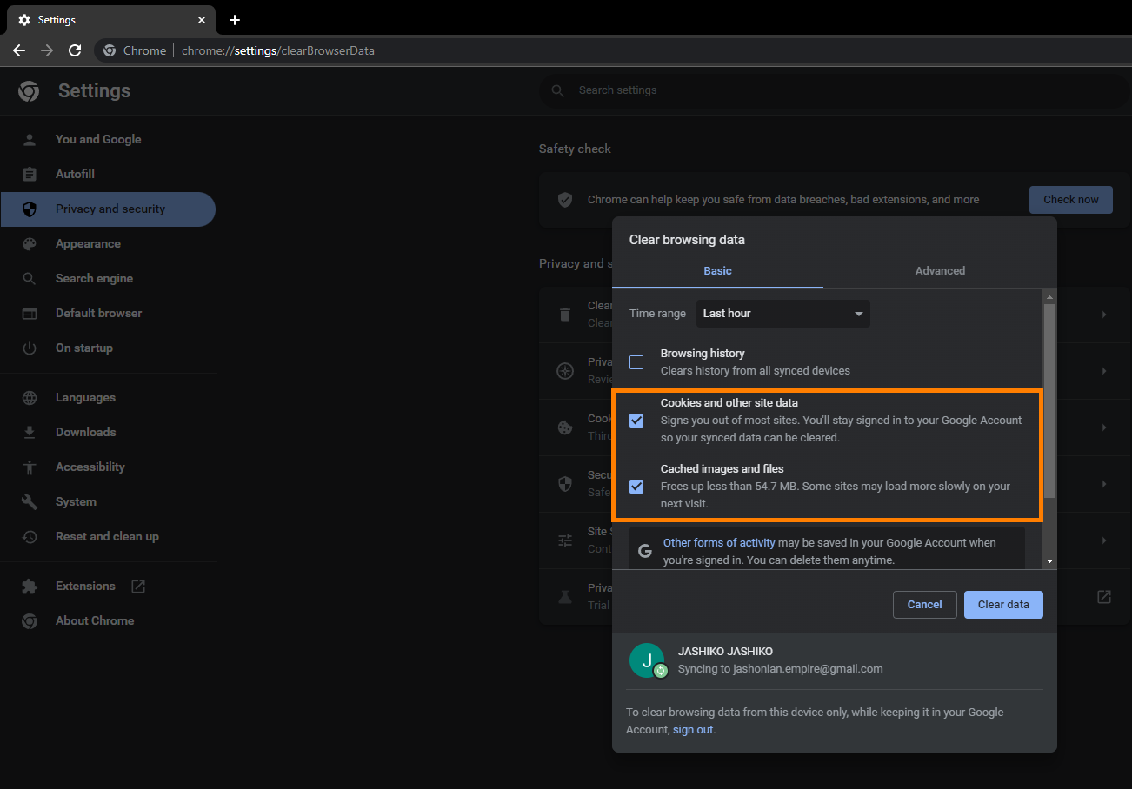The image size is (1132, 789).
Task: Expand the Security row arrow
Action: (x=1103, y=483)
